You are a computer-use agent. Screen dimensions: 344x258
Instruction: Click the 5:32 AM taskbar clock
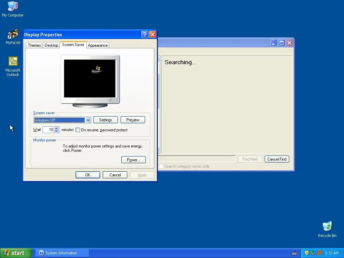tap(332, 253)
